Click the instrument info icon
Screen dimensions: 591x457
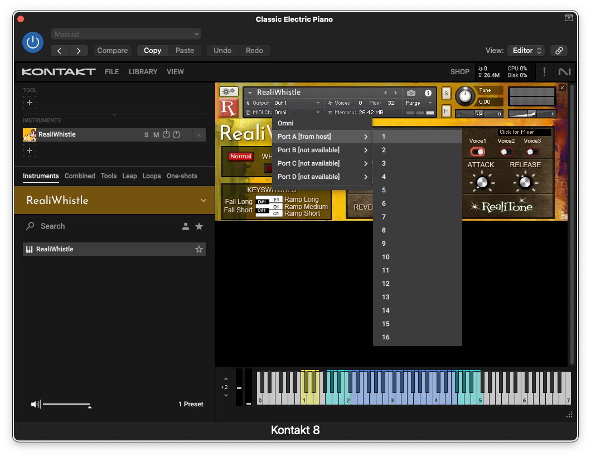click(428, 93)
